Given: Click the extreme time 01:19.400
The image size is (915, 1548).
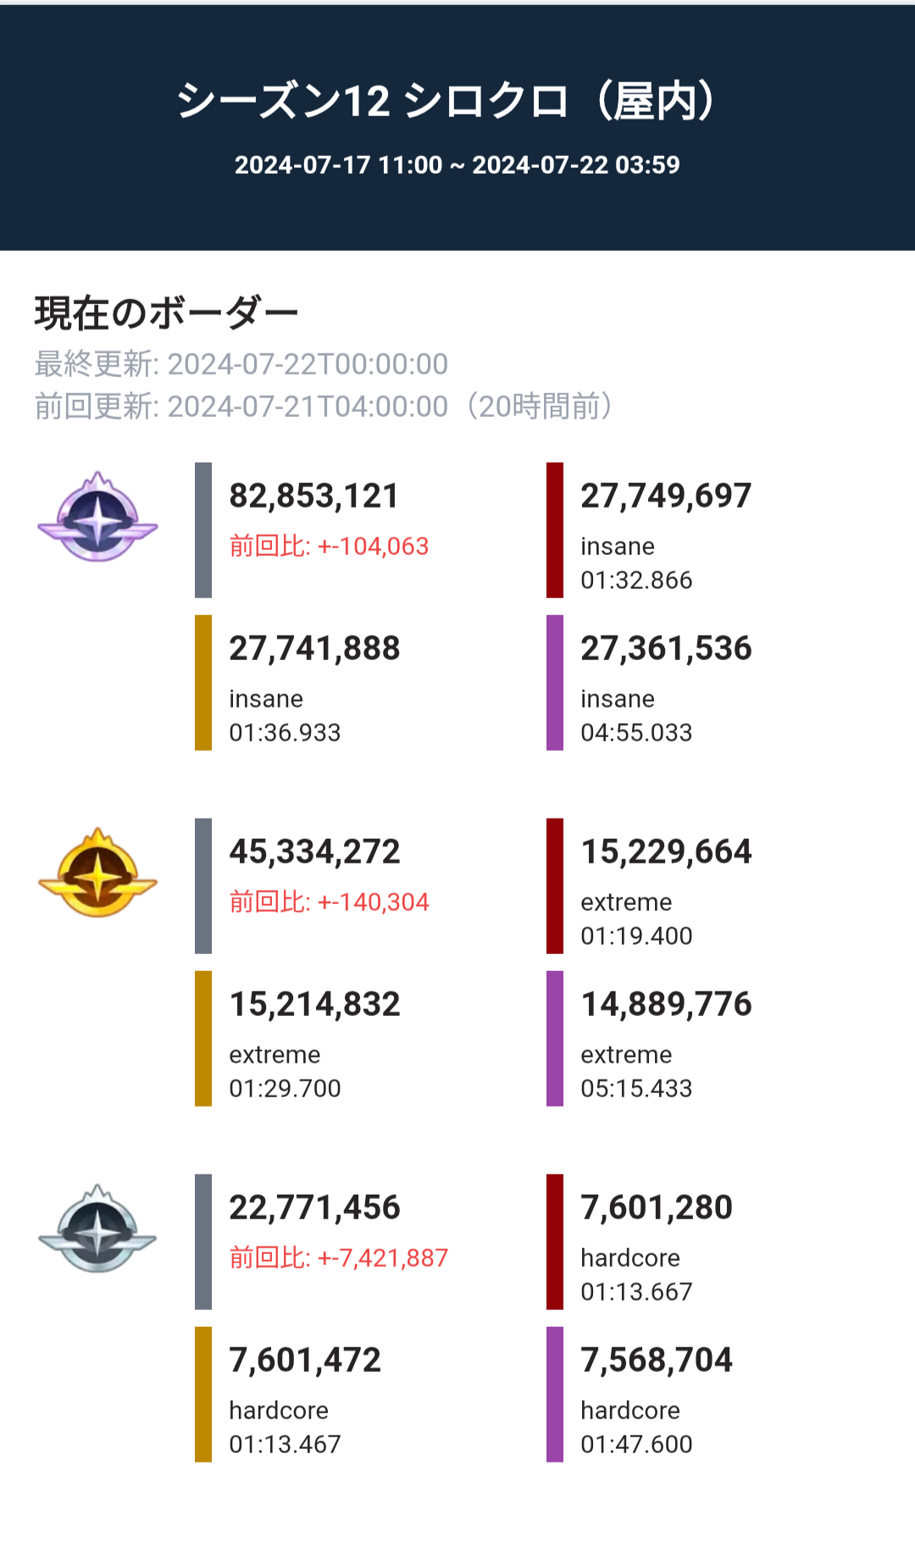Looking at the screenshot, I should click(x=636, y=936).
